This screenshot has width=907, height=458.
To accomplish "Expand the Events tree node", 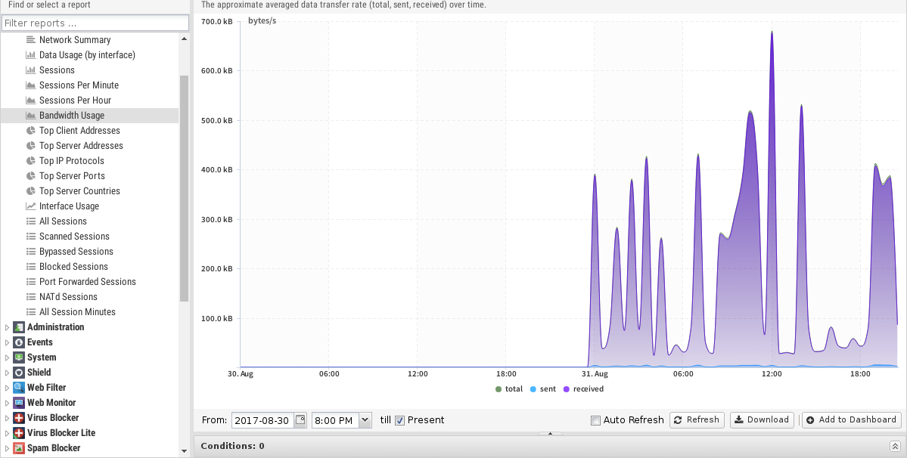I will click(x=7, y=342).
